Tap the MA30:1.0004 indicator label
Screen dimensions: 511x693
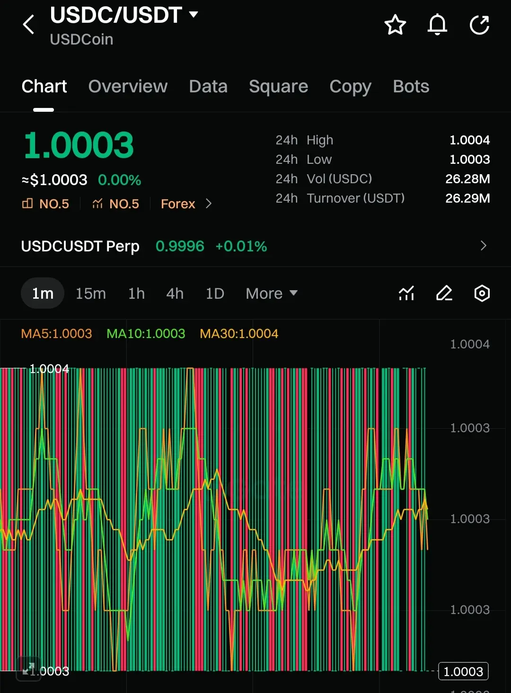[239, 334]
